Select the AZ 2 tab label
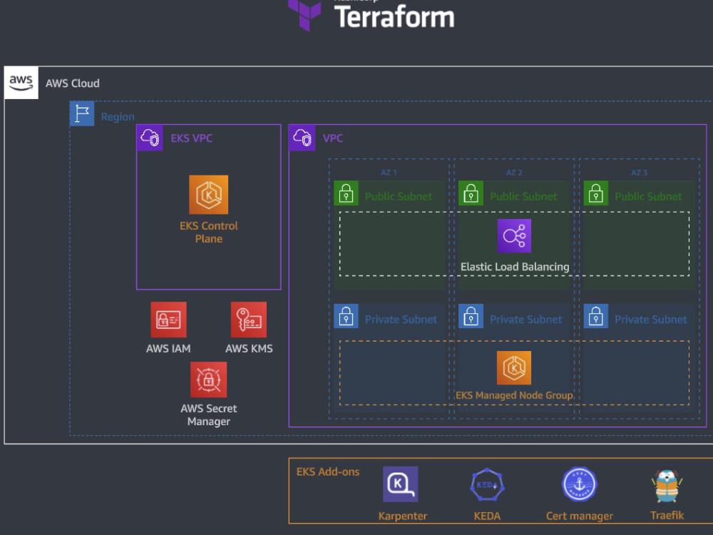This screenshot has width=713, height=535. click(x=513, y=172)
